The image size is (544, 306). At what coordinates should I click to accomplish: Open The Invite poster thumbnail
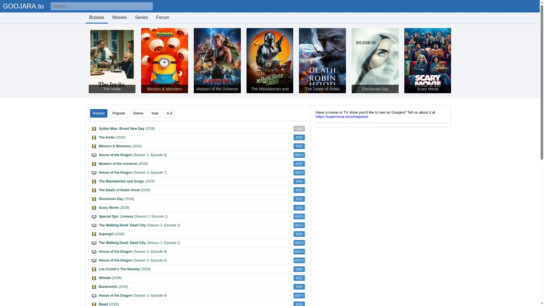(x=112, y=61)
